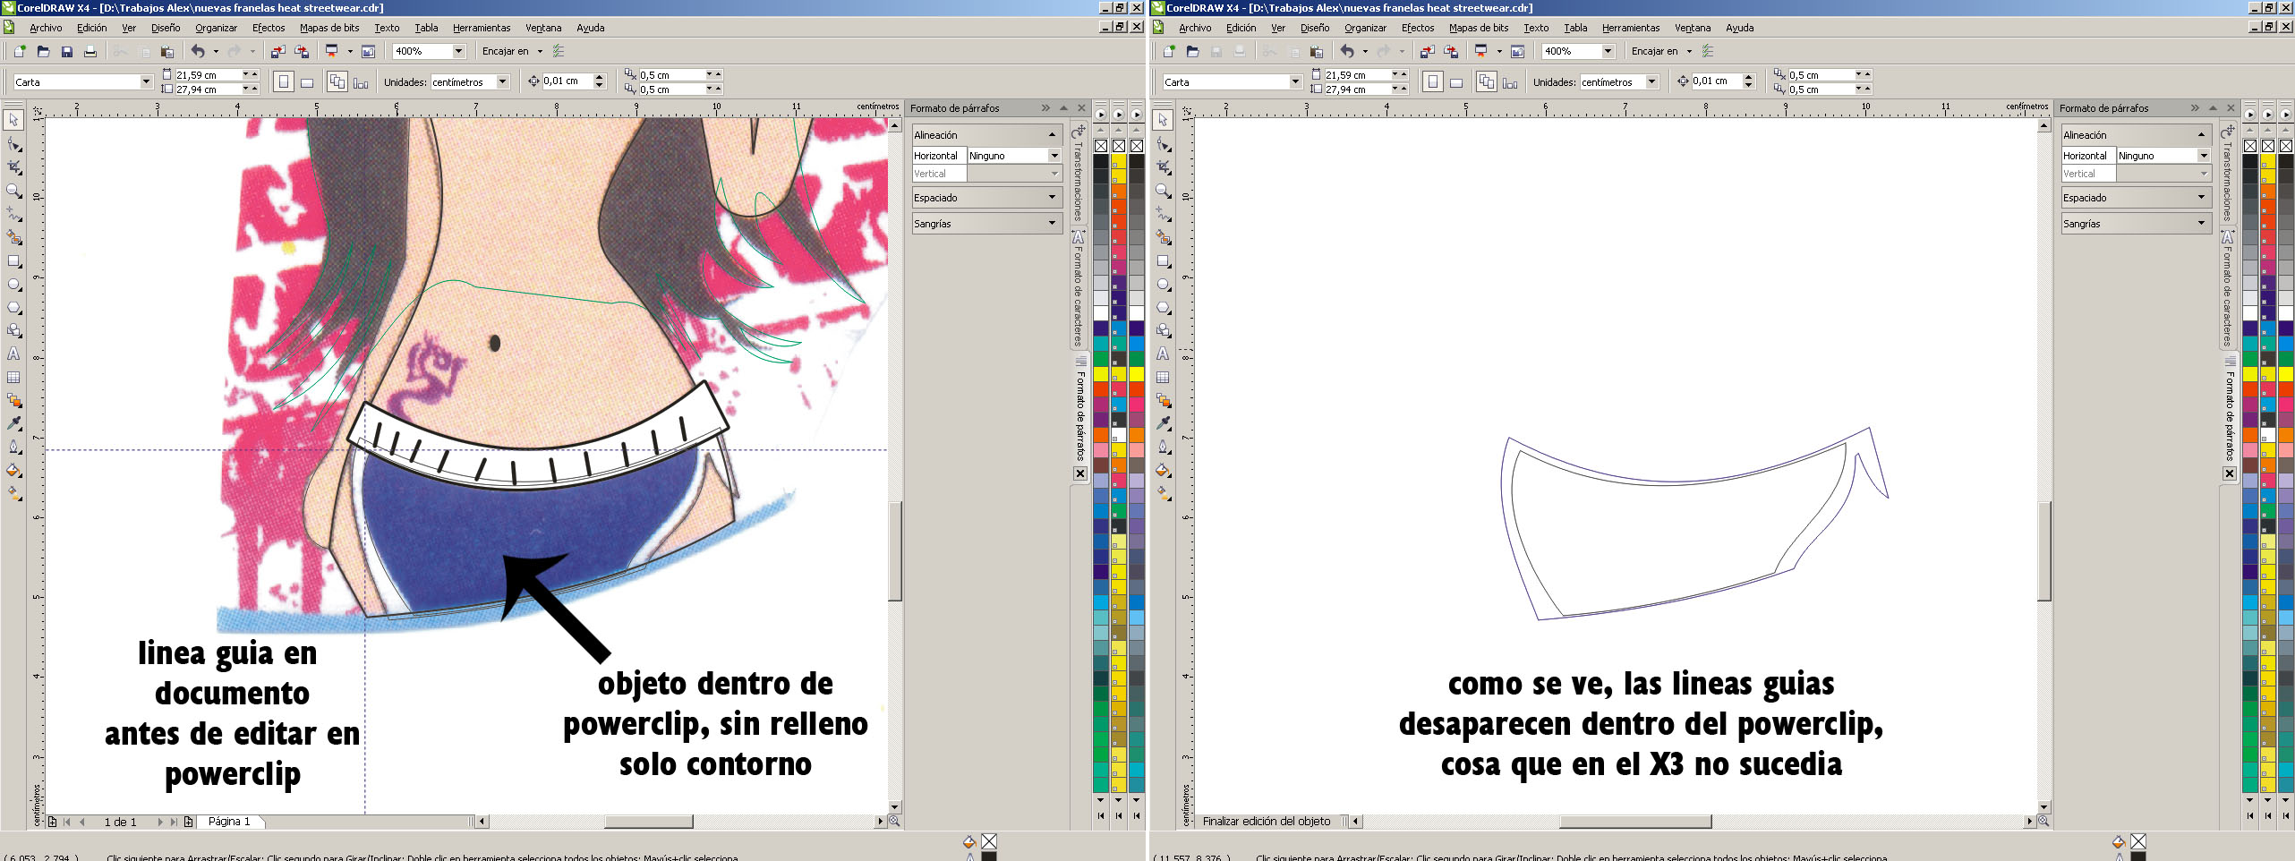Open Herramientas menu in right window

click(1631, 28)
